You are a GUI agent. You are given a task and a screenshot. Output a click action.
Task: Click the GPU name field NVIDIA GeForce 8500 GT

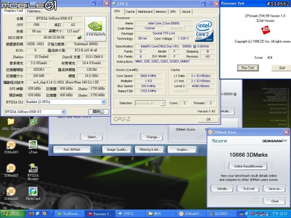[x=54, y=18]
